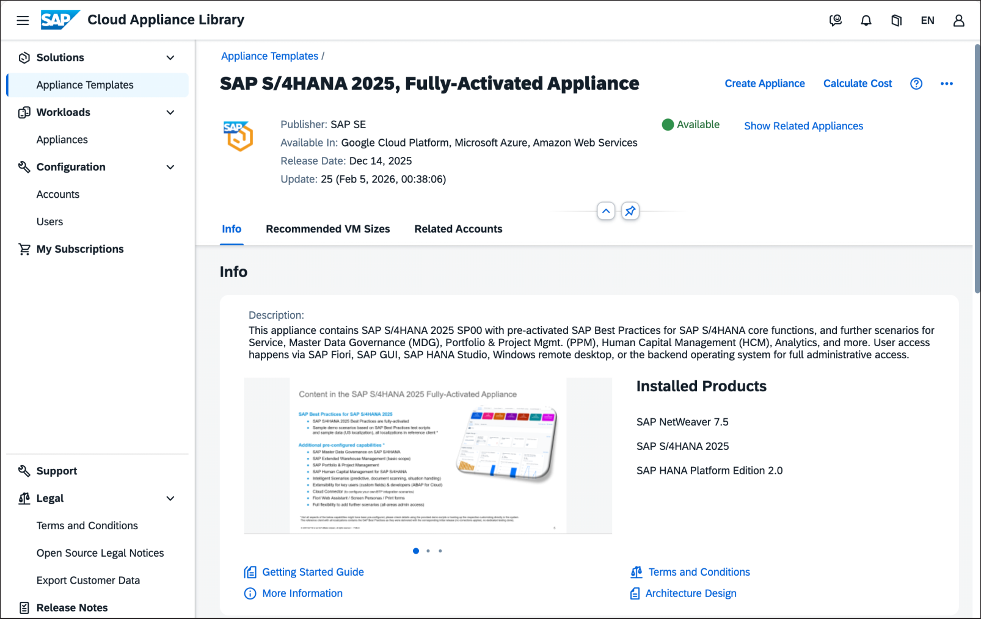Switch to the Info tab
981x619 pixels.
pos(232,229)
